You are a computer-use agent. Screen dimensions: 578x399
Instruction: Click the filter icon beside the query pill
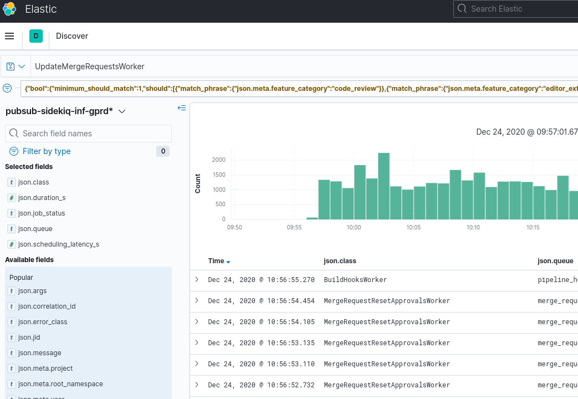click(x=7, y=88)
